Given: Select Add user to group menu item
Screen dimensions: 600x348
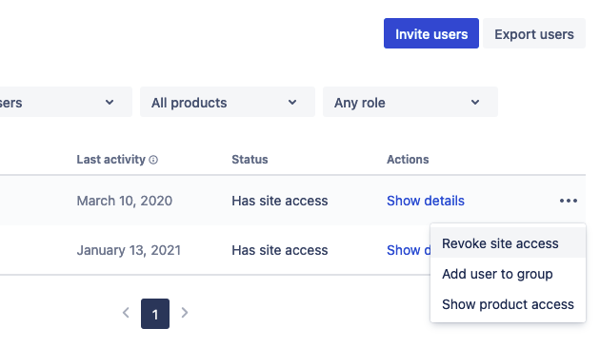Looking at the screenshot, I should coord(509,274).
